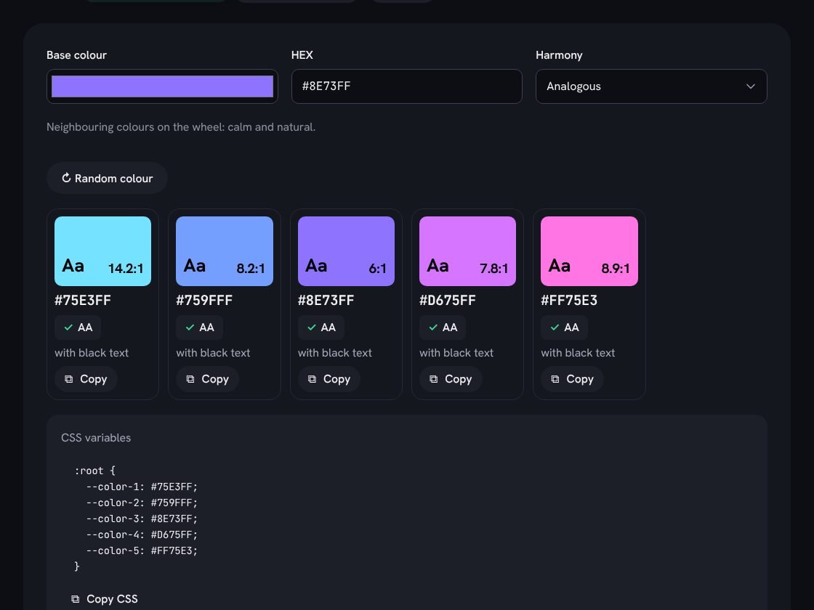This screenshot has height=610, width=814.
Task: Click the CSS variables heading
Action: 96,438
